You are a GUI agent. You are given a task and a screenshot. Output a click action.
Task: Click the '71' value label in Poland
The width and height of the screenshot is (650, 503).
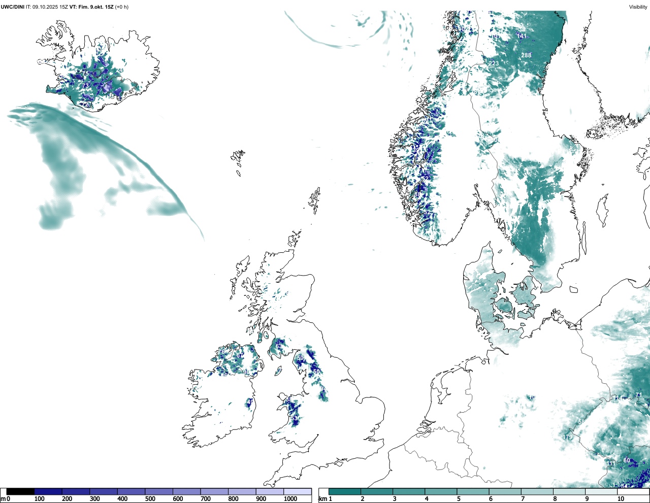coord(639,395)
